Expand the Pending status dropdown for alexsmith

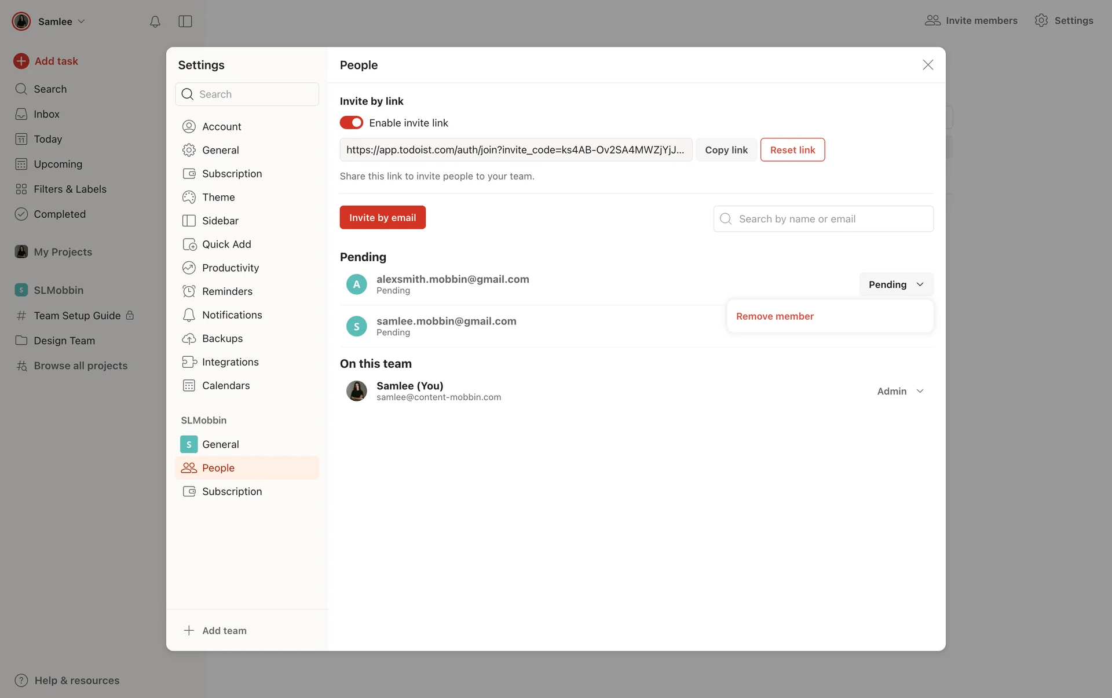895,284
